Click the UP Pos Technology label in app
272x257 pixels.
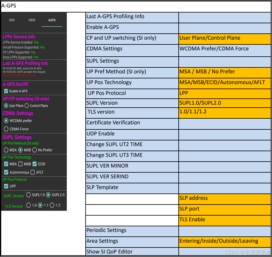(17, 157)
